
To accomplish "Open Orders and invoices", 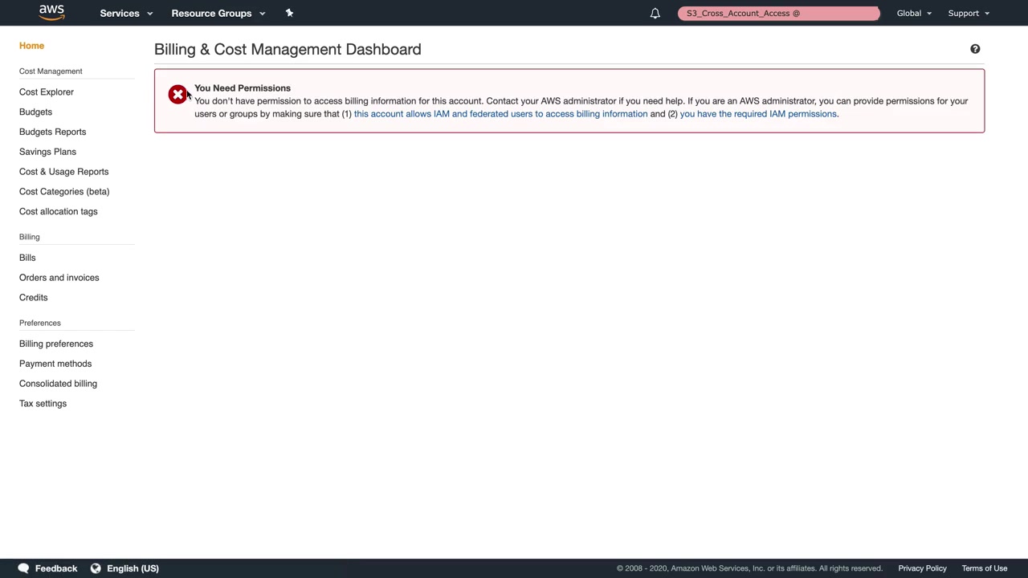I will [59, 278].
